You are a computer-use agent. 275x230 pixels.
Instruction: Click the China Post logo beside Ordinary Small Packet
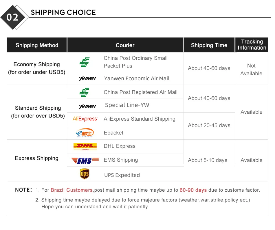[x=85, y=62]
